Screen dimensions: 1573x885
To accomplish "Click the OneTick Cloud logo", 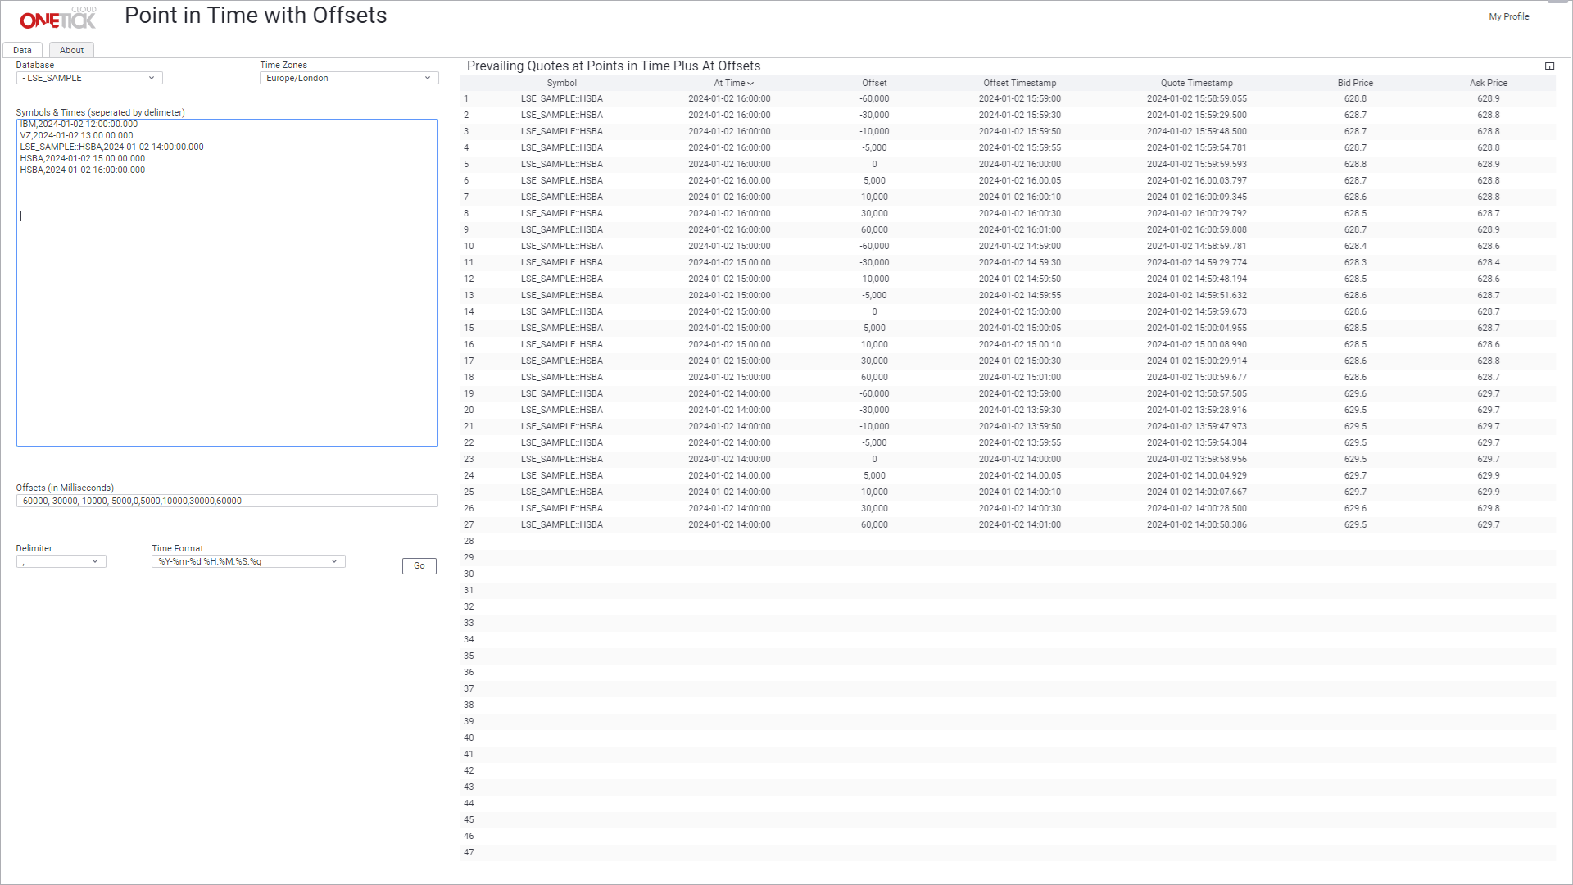I will [57, 18].
